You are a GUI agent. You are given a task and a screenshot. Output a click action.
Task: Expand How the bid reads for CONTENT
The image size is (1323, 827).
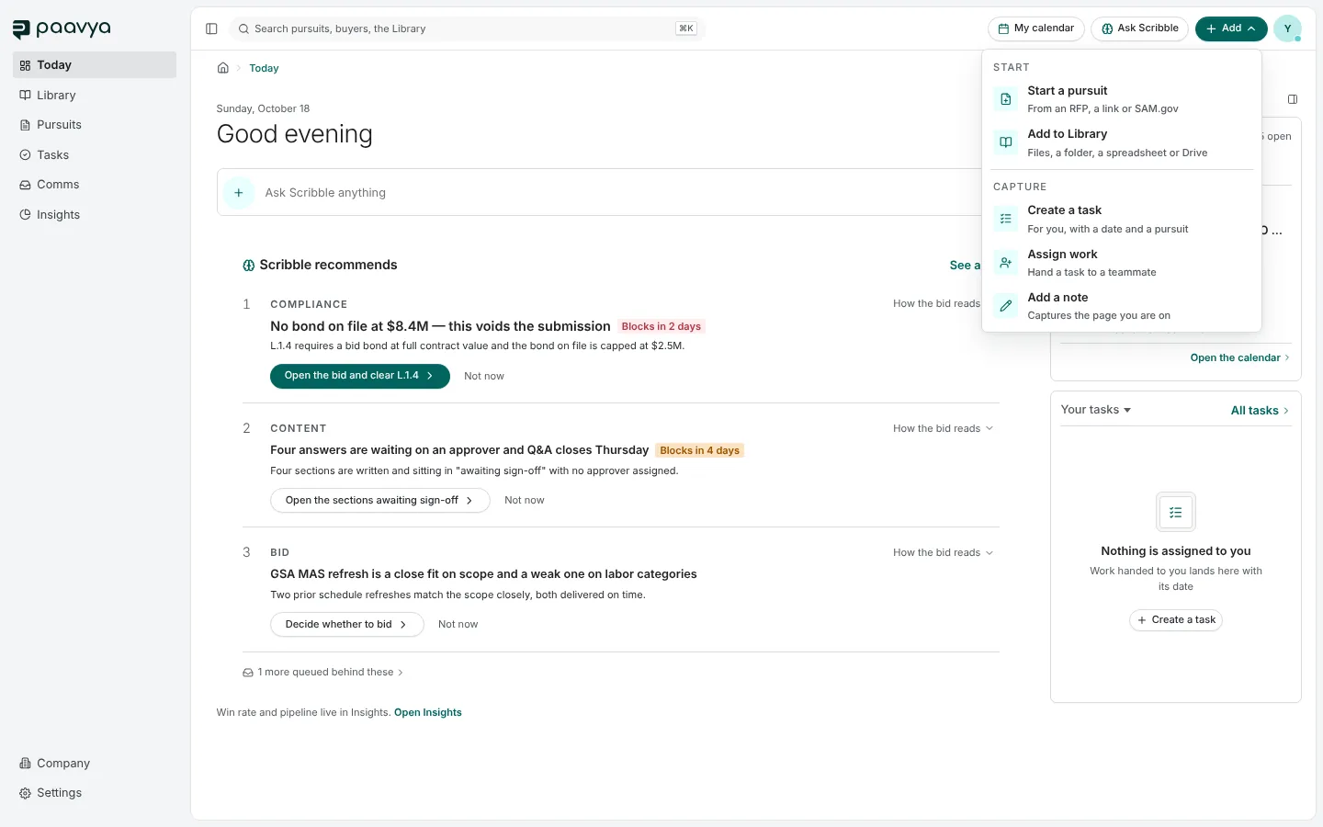[943, 429]
